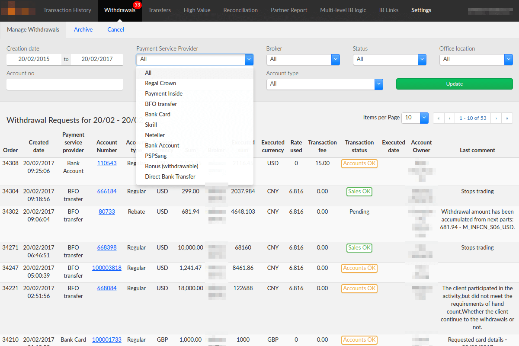Switch to the Archive tab
The width and height of the screenshot is (519, 346).
tap(83, 30)
